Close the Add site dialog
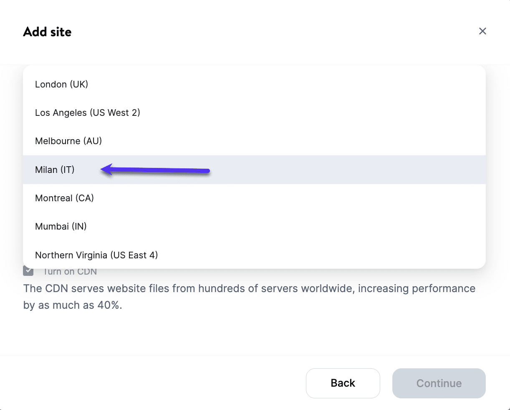Image resolution: width=510 pixels, height=410 pixels. pyautogui.click(x=482, y=31)
